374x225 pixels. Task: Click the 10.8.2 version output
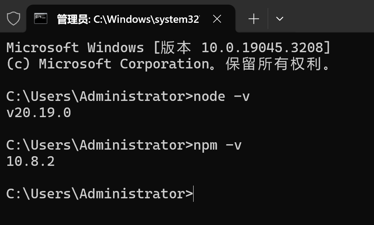pos(31,162)
